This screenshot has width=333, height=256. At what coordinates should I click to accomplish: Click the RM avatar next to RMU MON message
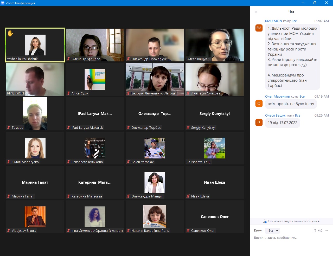(259, 28)
